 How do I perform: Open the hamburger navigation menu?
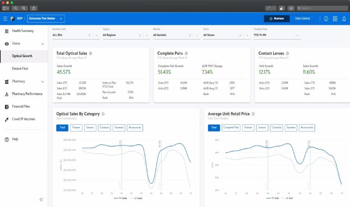tap(5, 18)
